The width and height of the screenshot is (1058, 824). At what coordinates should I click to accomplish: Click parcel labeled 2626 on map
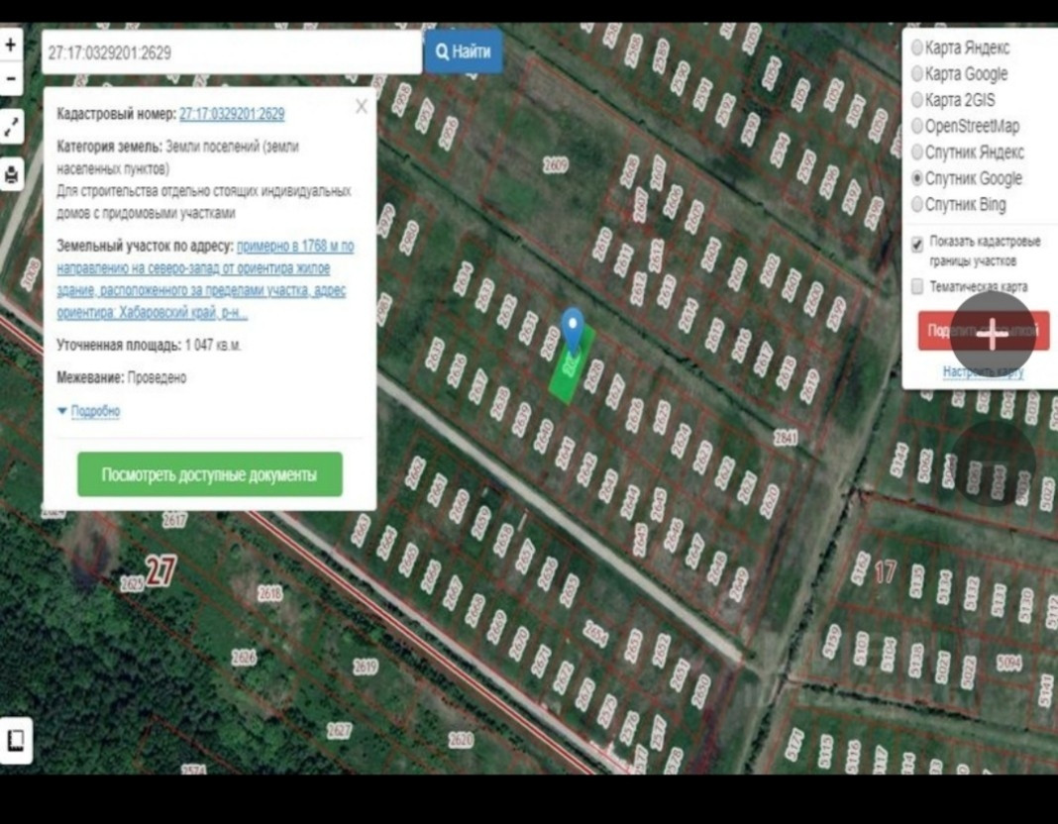(244, 657)
